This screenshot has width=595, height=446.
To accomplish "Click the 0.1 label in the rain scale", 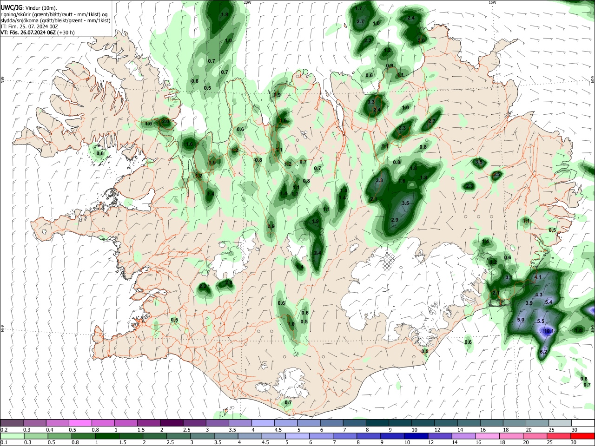I will [x=4, y=442].
